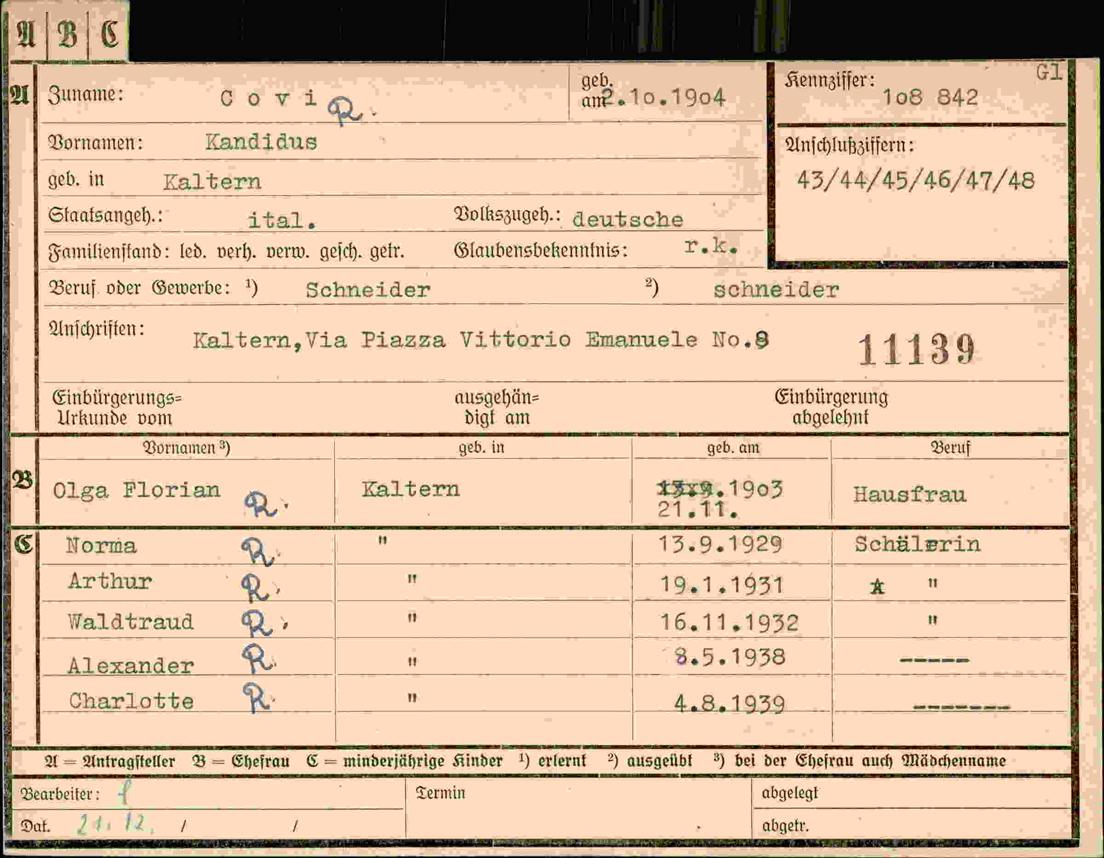Click the 'A' index tab
1104x858 pixels.
[26, 35]
